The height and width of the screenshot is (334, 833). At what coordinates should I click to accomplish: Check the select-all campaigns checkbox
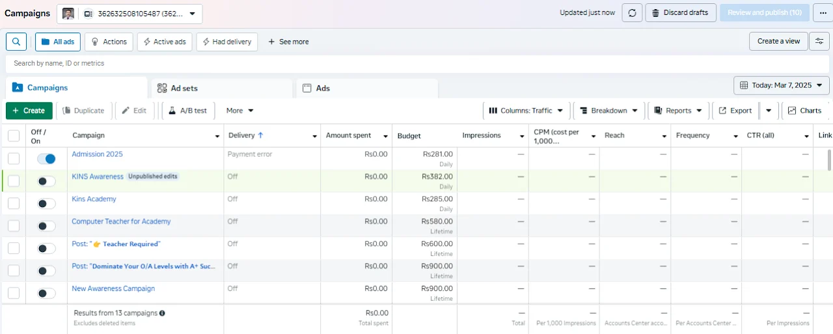click(x=14, y=136)
